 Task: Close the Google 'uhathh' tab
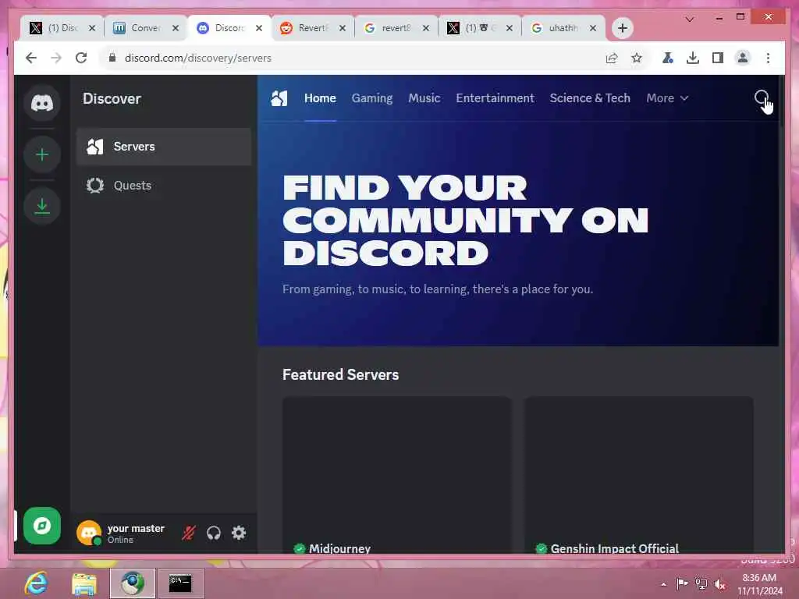click(x=593, y=28)
